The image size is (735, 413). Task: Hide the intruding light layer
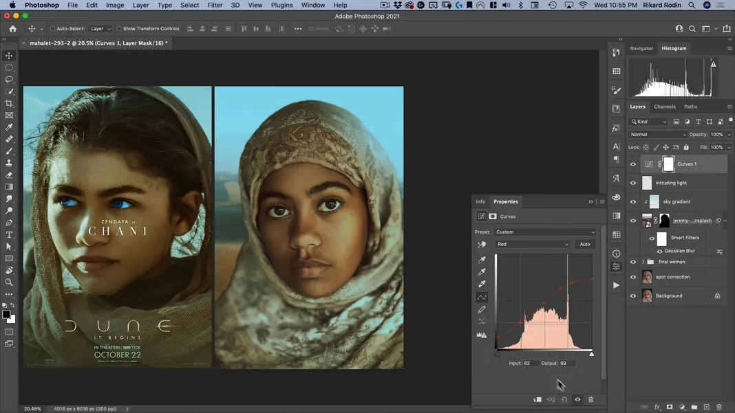(x=633, y=183)
